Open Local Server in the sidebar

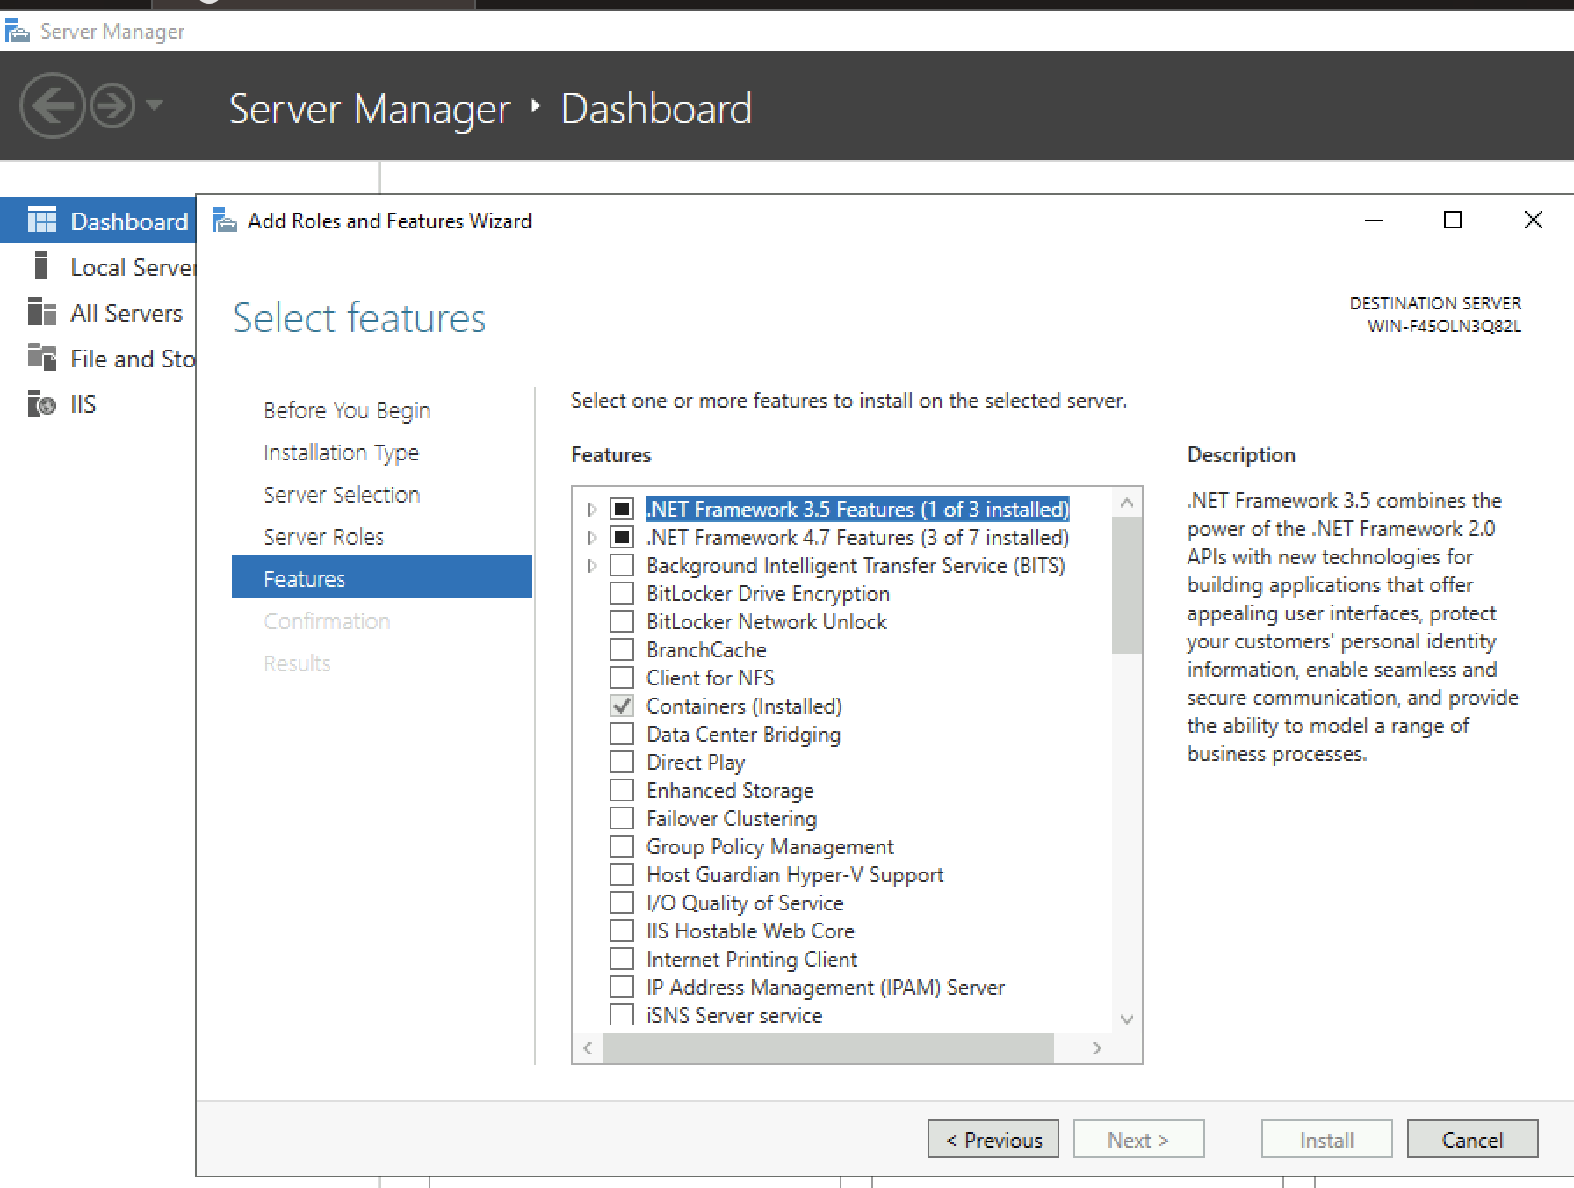[97, 266]
